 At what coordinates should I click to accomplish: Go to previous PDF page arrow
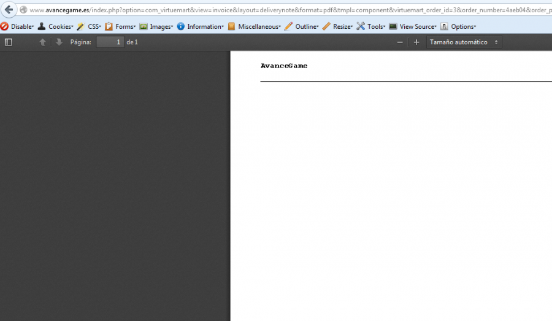(x=42, y=42)
